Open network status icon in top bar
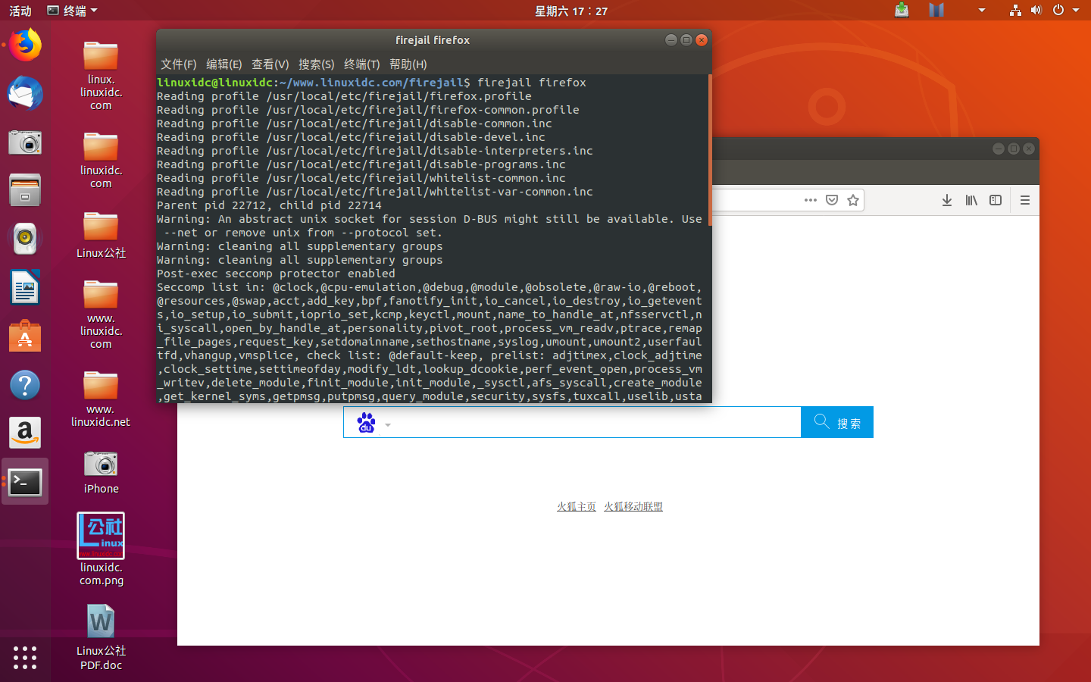The height and width of the screenshot is (682, 1091). 1015,10
